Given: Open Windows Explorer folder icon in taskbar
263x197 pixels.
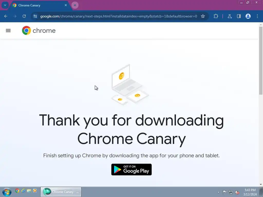Looking at the screenshot, I should click(29, 191).
